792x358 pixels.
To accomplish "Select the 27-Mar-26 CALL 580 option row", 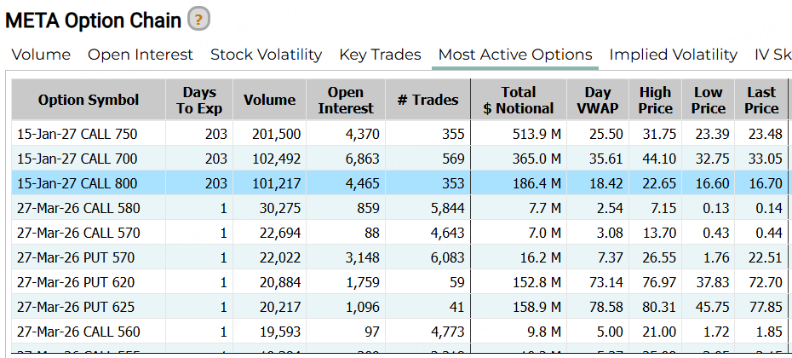I will [x=78, y=208].
